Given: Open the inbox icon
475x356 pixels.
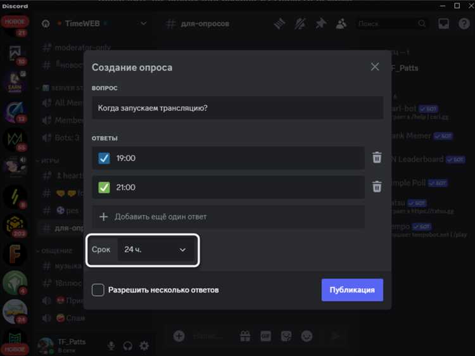Looking at the screenshot, I should point(443,23).
